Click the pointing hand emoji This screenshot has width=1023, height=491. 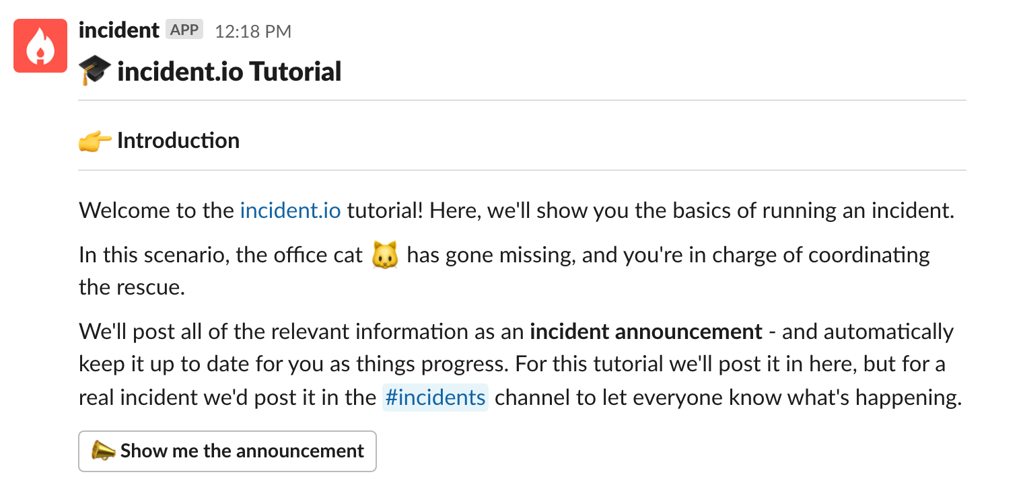pos(95,141)
